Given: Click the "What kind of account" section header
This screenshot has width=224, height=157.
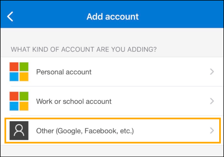Looking at the screenshot, I should [84, 49].
